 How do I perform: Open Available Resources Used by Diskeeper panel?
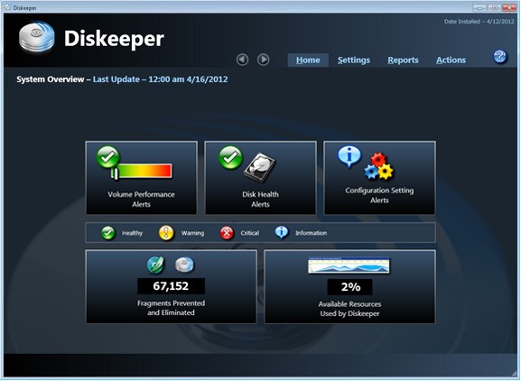pos(349,287)
